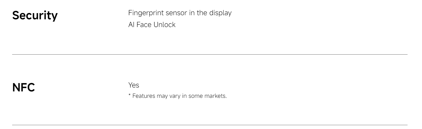Click the NFC section heading
The width and height of the screenshot is (422, 129).
pyautogui.click(x=23, y=88)
